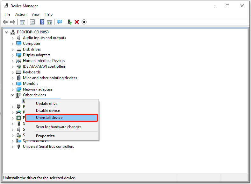This screenshot has width=251, height=184.
Task: Select the Network adapters tree label
Action: click(x=38, y=89)
